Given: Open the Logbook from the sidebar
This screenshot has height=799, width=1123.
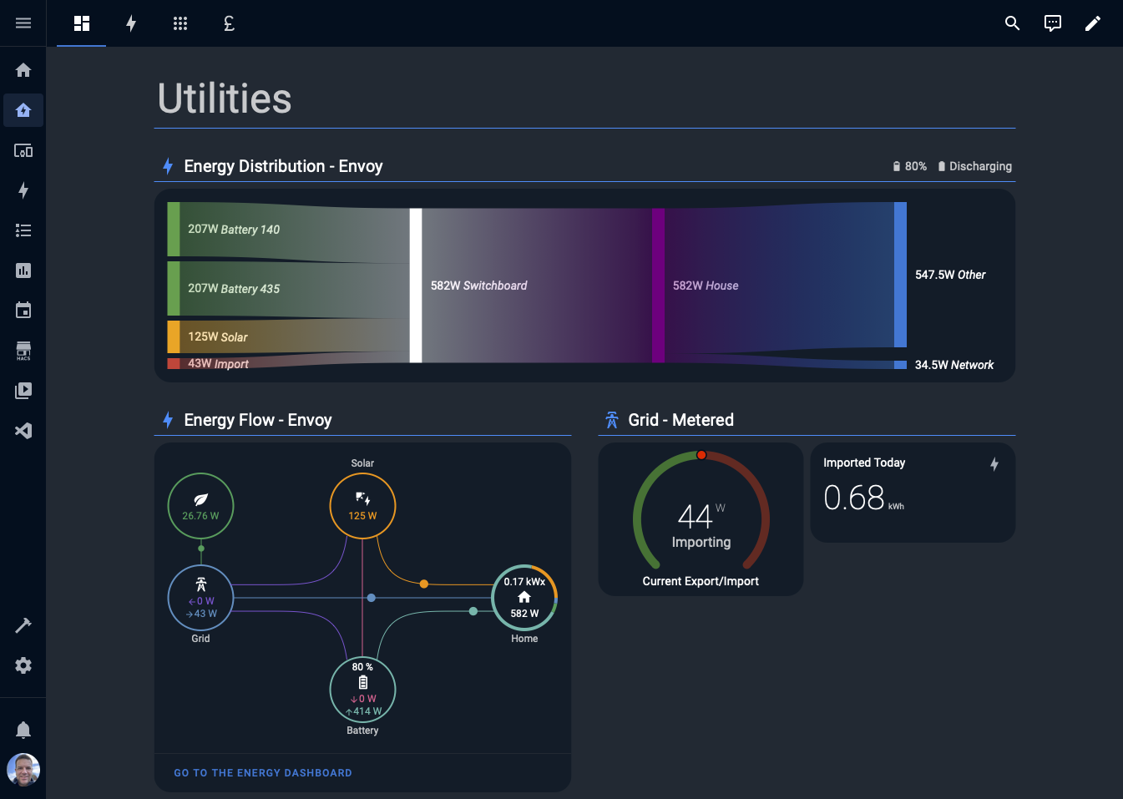Looking at the screenshot, I should 23,230.
